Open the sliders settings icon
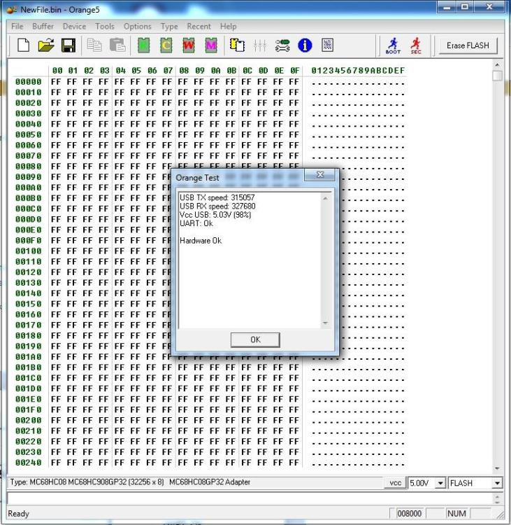This screenshot has width=511, height=525. pos(260,45)
